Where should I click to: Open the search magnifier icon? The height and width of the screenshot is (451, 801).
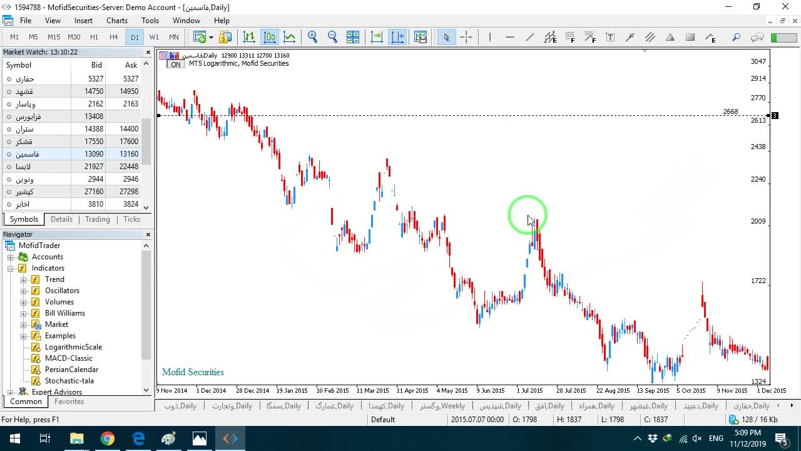click(737, 37)
